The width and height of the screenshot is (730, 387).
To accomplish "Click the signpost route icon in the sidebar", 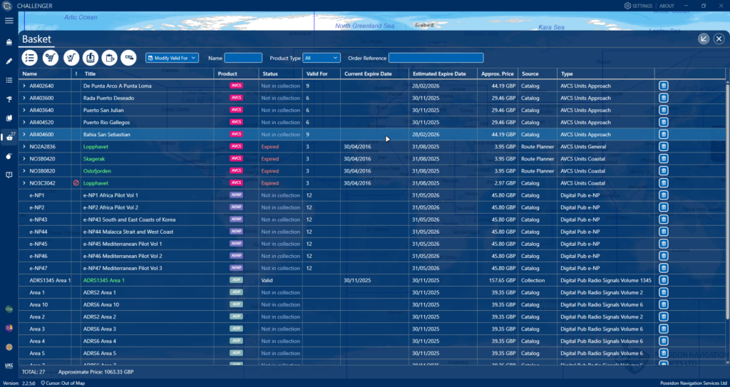I will tap(9, 99).
